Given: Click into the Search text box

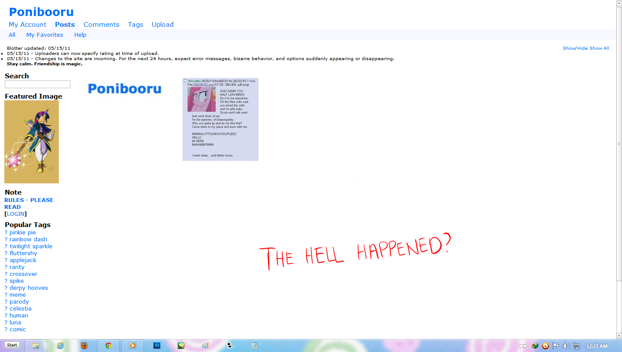Looking at the screenshot, I should (38, 84).
